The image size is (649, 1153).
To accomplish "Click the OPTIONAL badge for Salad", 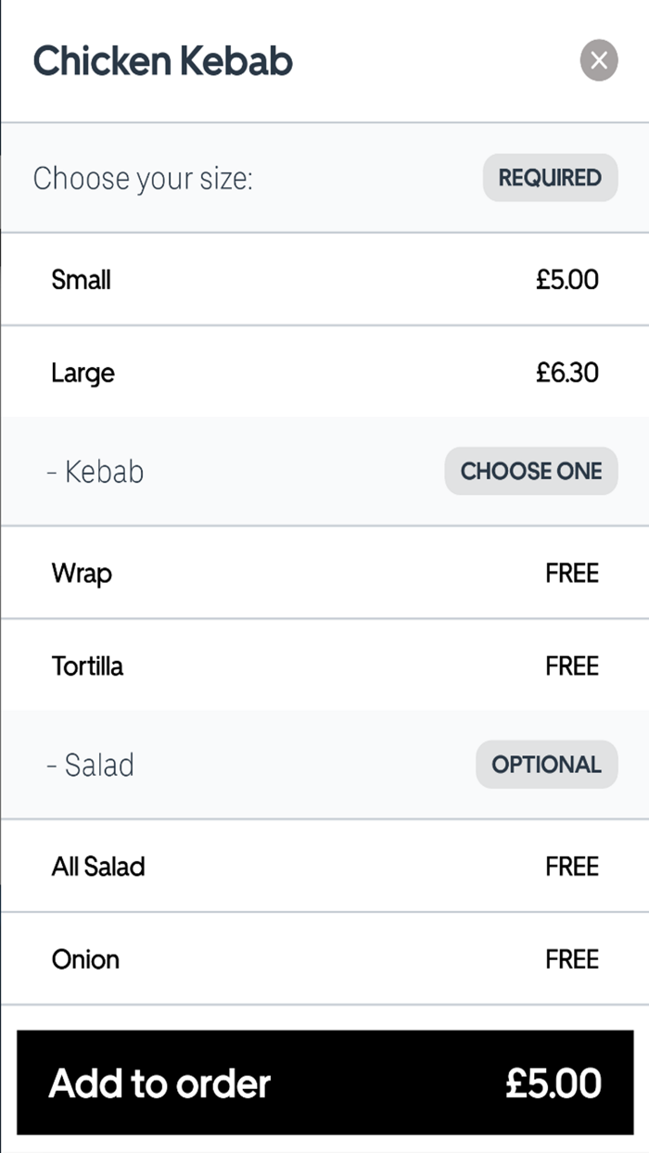I will click(x=546, y=764).
